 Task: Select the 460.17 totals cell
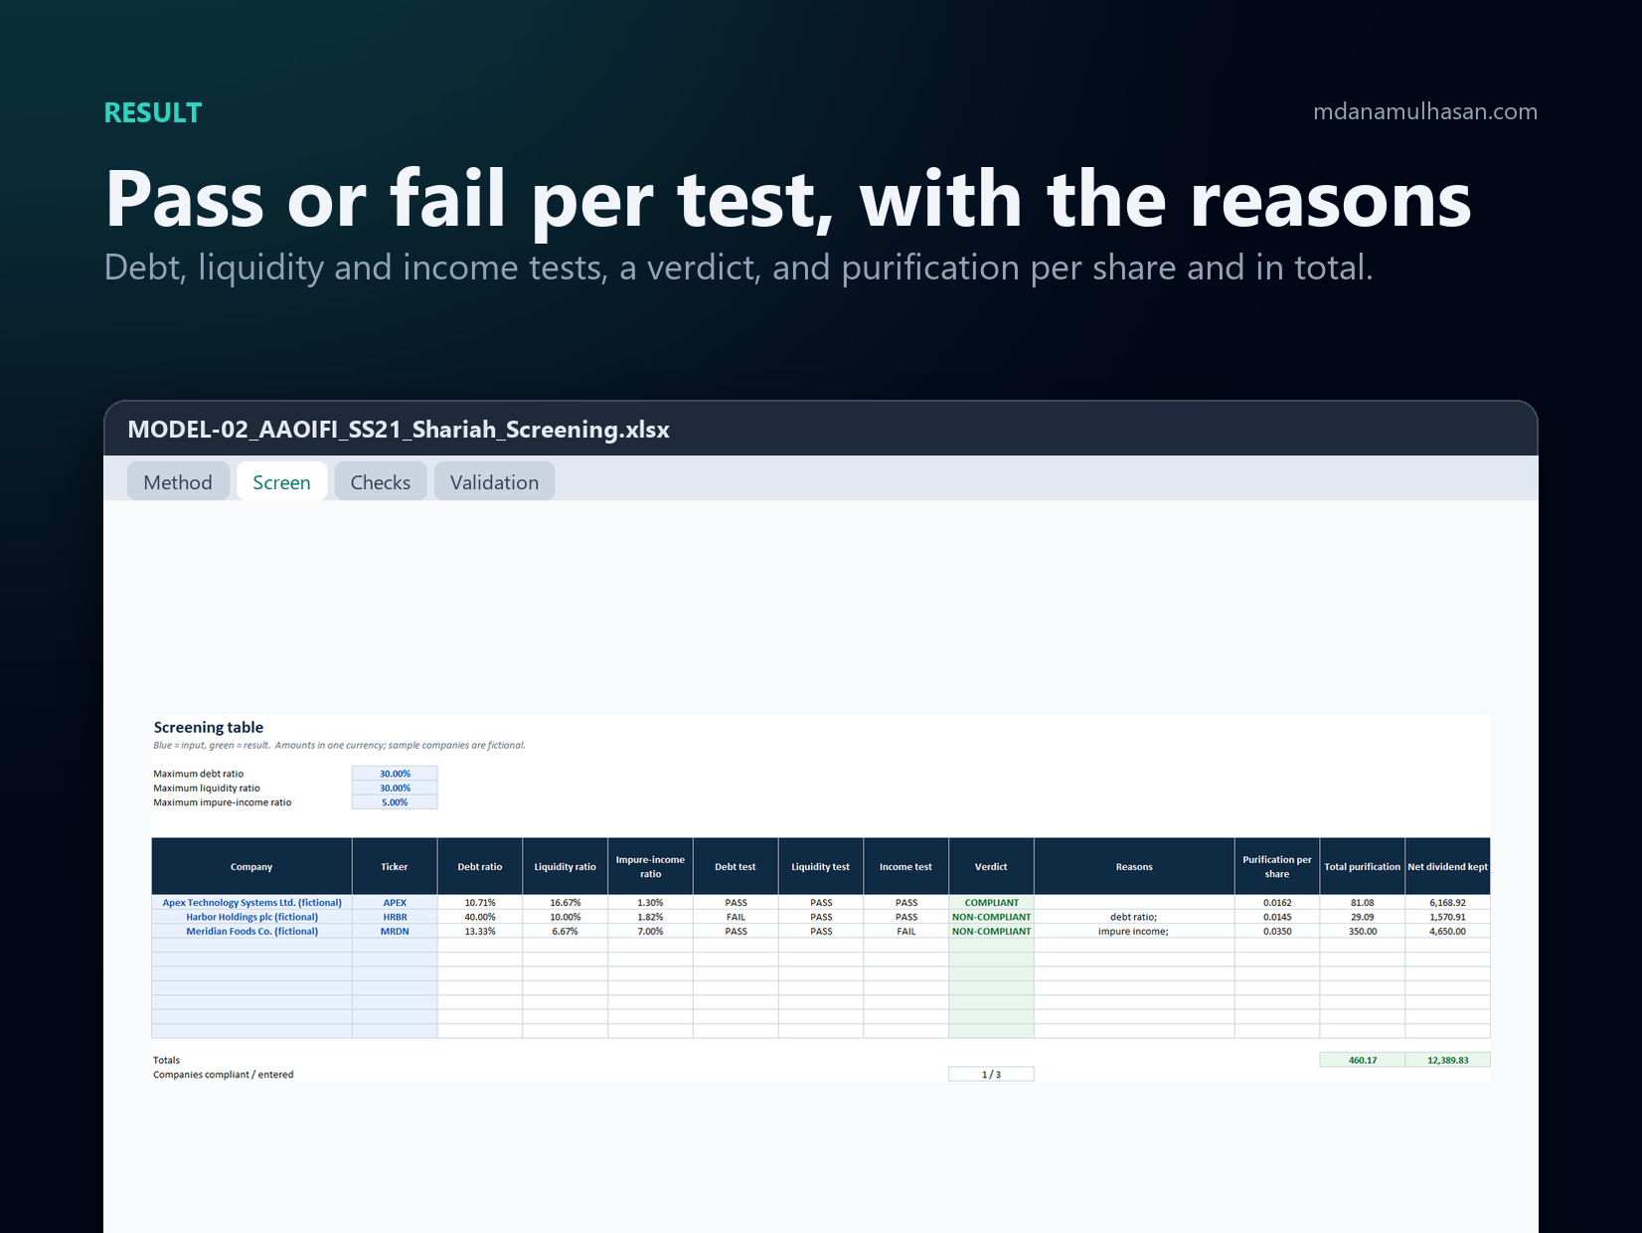pyautogui.click(x=1363, y=1060)
